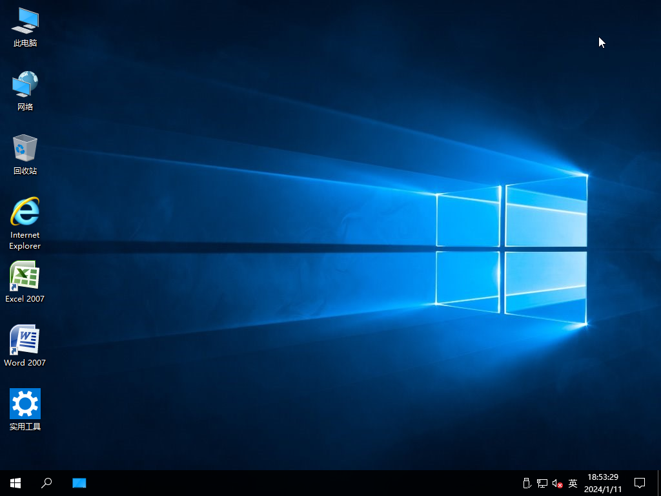The image size is (661, 496).
Task: Select the 网络 network desktop icon
Action: coord(25,90)
